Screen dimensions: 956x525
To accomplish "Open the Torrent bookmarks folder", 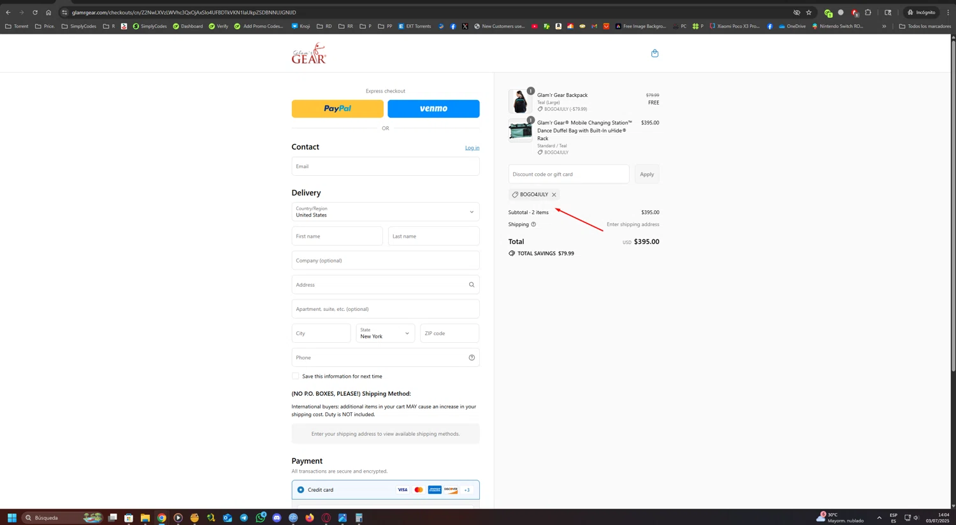I will [x=17, y=26].
